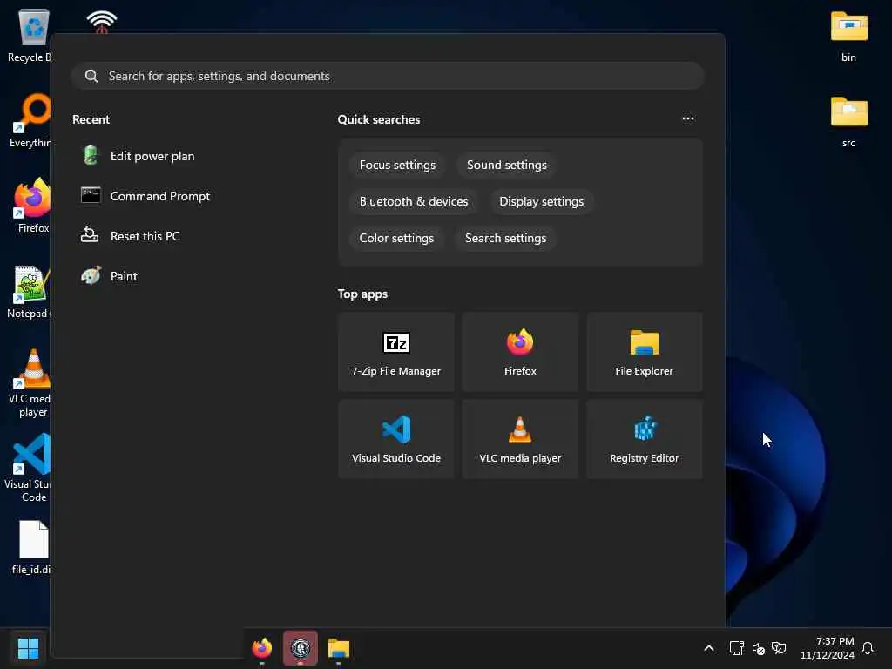Focus the search apps and settings field

click(x=388, y=76)
